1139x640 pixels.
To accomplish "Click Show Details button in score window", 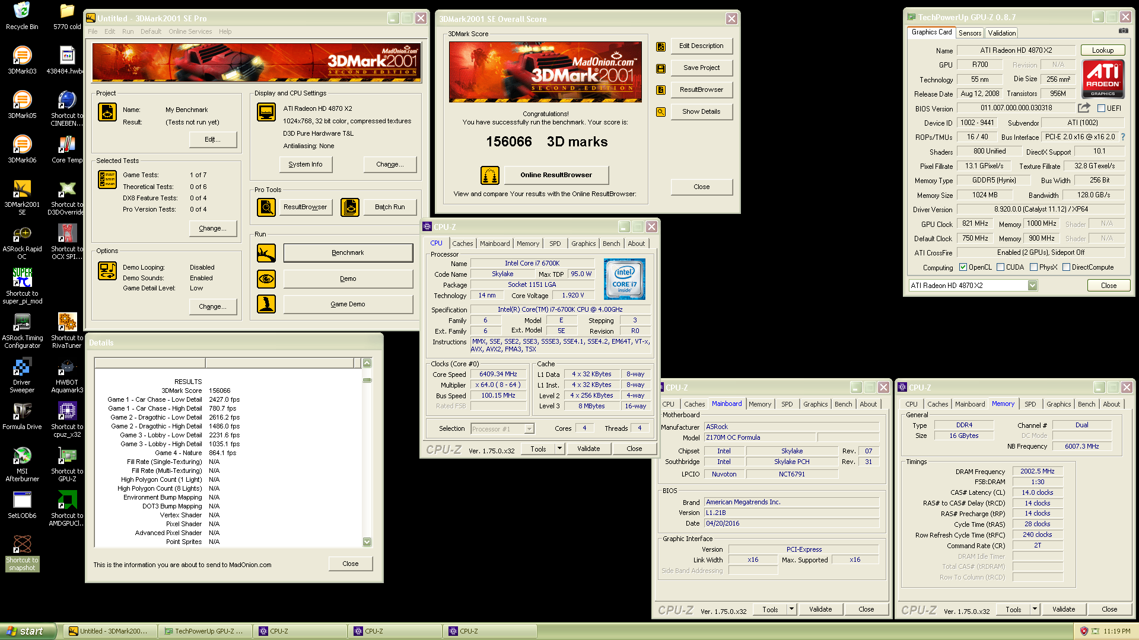I will (x=701, y=112).
